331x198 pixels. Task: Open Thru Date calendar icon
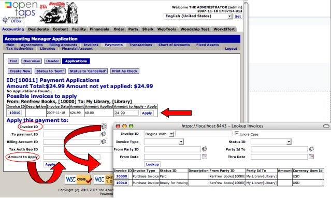coord(311,157)
